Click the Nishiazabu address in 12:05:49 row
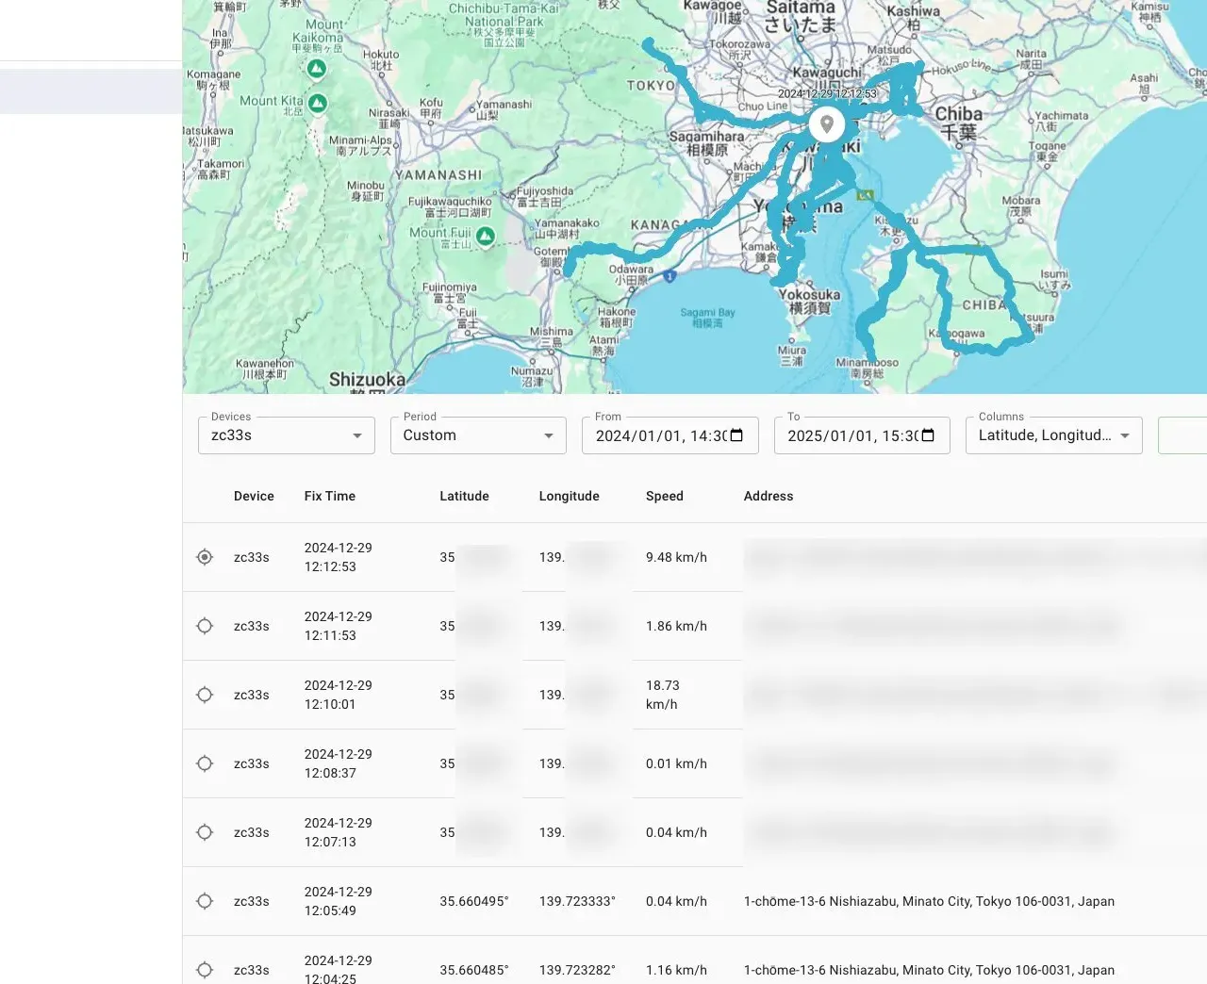Image resolution: width=1207 pixels, height=984 pixels. [x=929, y=901]
